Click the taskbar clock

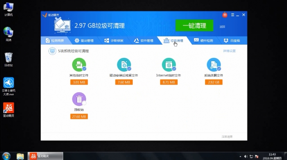[x=272, y=156]
